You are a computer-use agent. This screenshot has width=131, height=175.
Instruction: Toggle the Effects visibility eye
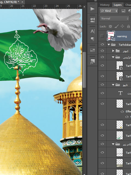pyautogui.click(x=122, y=112)
